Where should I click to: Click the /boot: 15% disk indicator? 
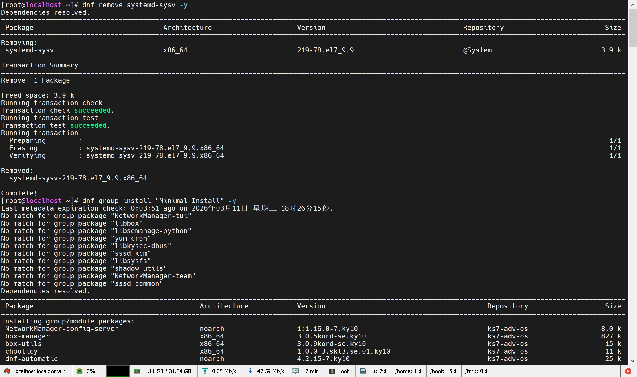(444, 371)
